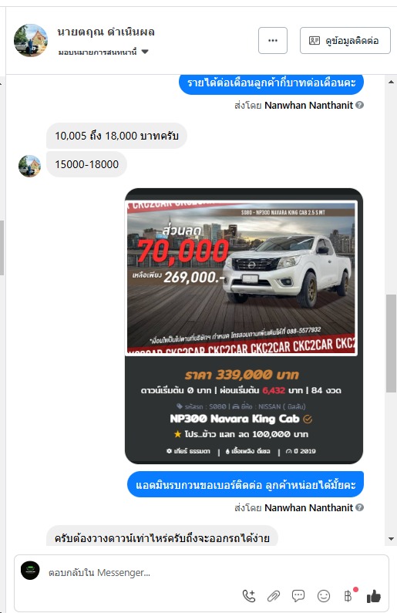The height and width of the screenshot is (613, 397).
Task: Click the help icon beside the bottom Nanwhan Nanthanit
Action: (360, 507)
